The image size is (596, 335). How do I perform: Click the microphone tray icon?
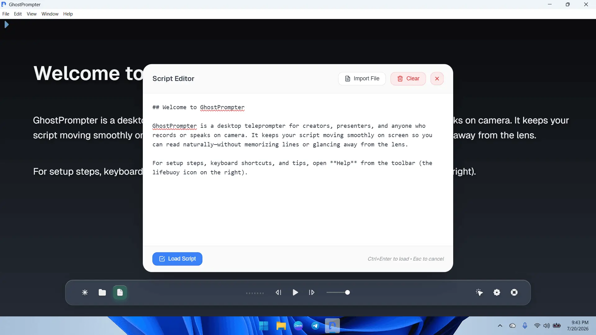point(525,326)
